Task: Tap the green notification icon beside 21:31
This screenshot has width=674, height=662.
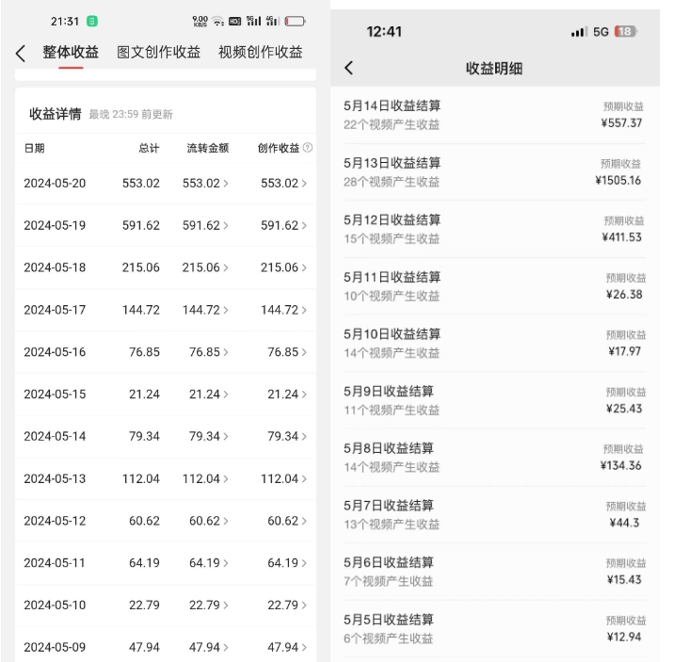Action: [x=92, y=21]
